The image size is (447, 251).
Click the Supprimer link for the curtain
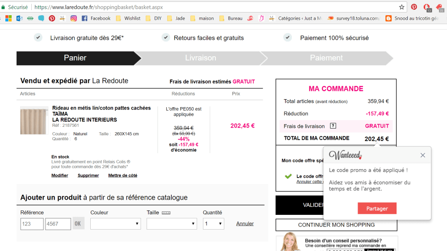click(88, 176)
